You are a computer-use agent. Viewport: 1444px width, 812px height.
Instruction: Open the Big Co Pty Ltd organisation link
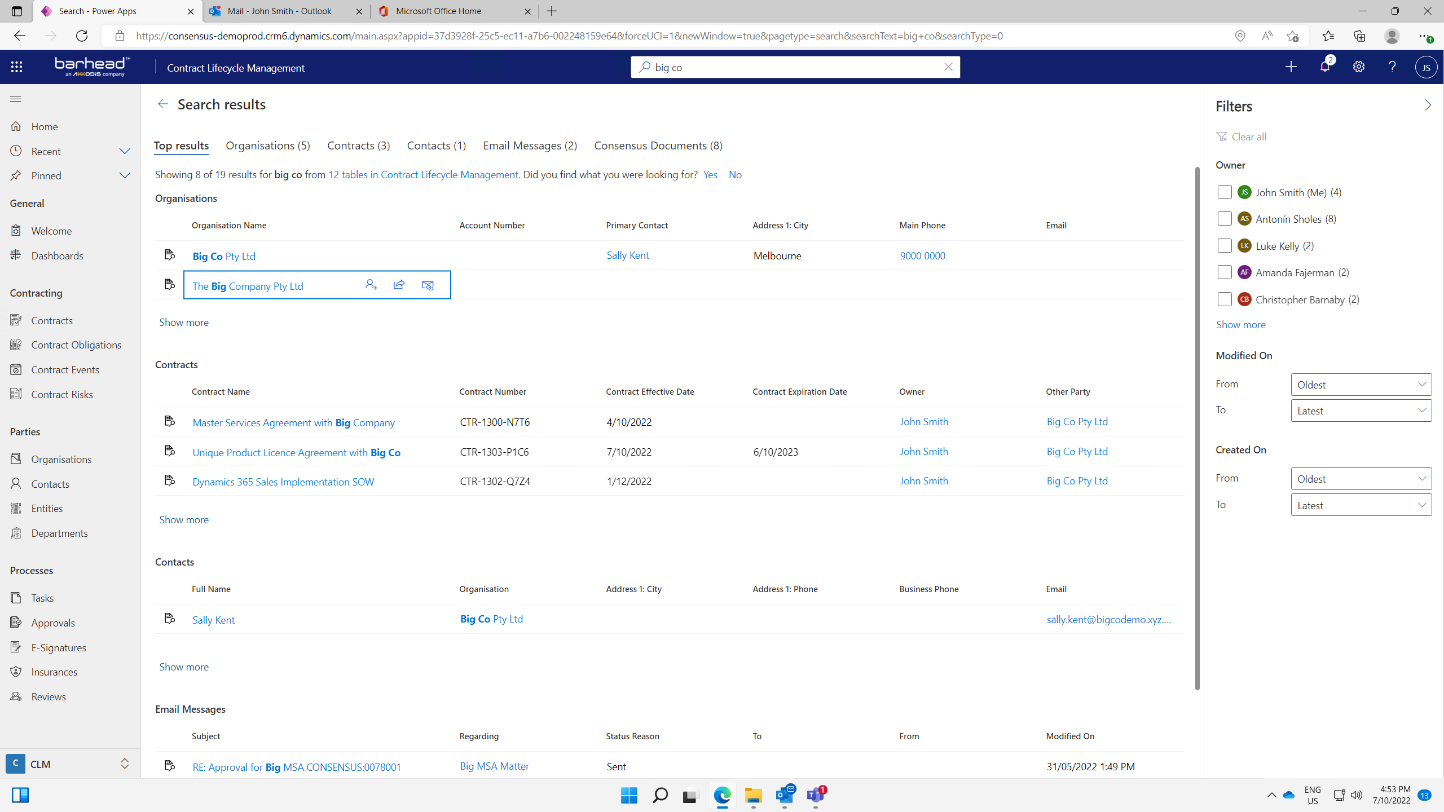tap(224, 256)
